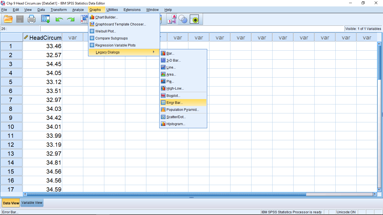The height and width of the screenshot is (215, 383).
Task: Select Histogram in Legacy Dialogs
Action: (x=176, y=124)
